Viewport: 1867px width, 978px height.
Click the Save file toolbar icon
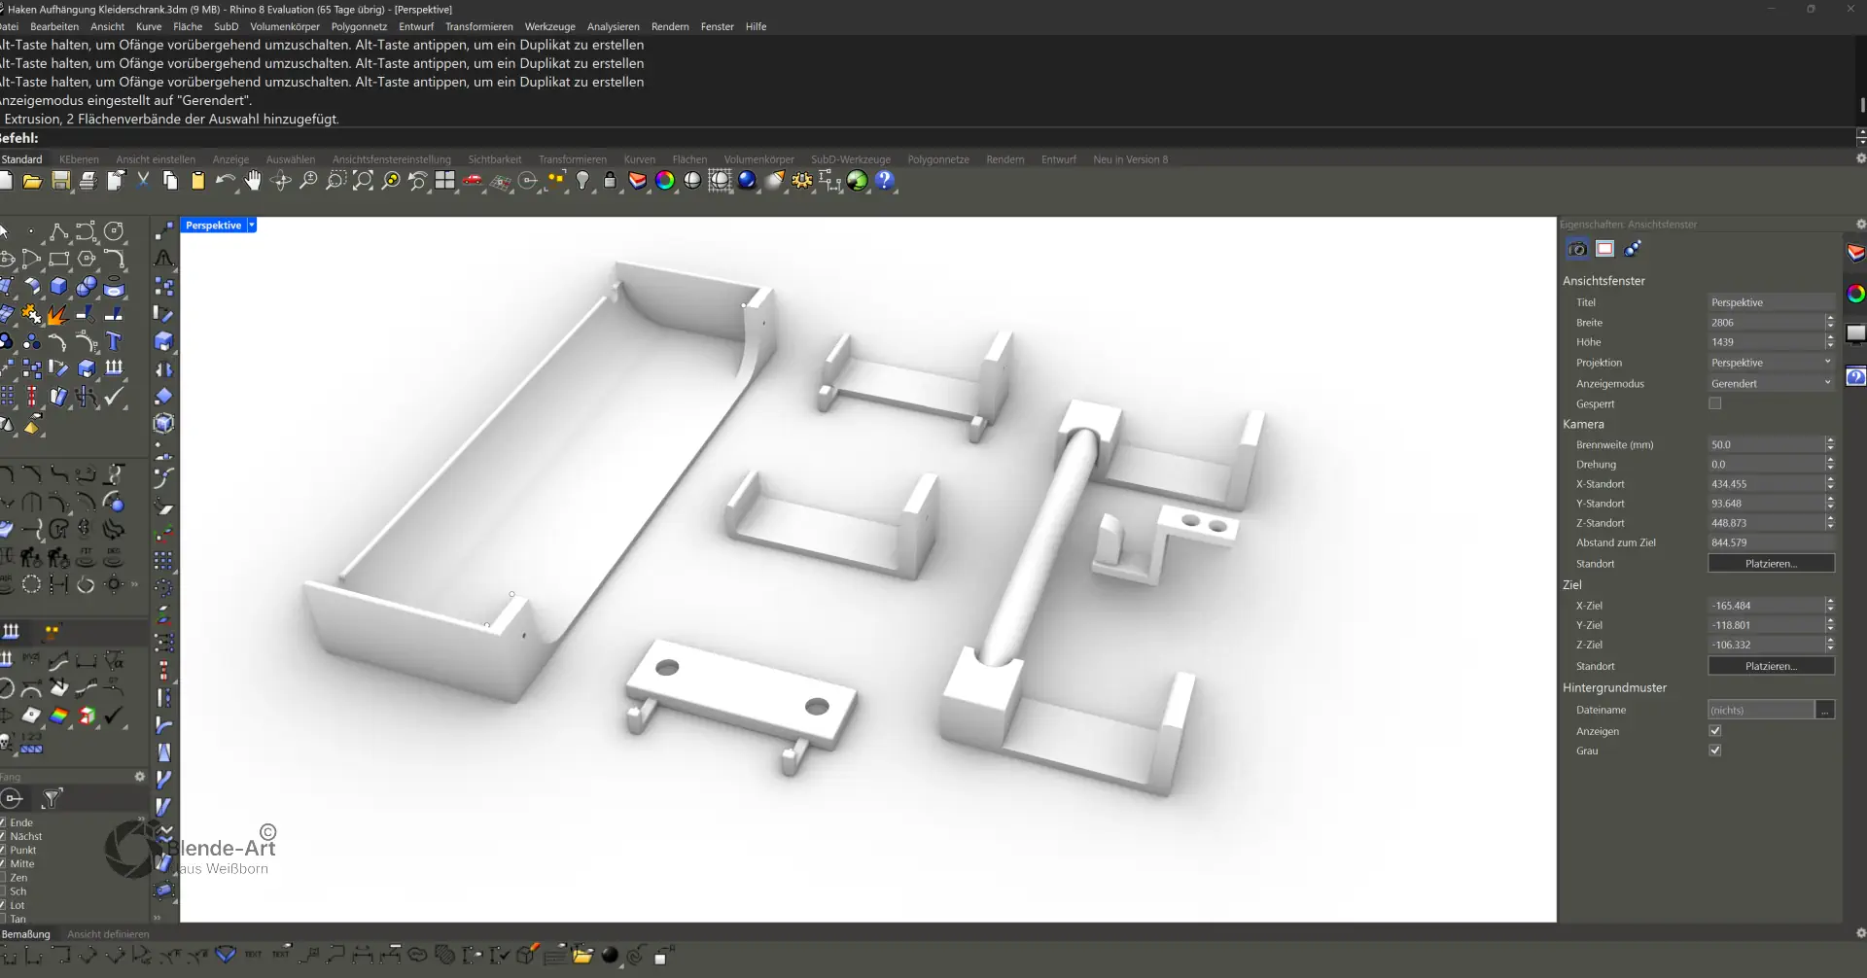(x=60, y=181)
